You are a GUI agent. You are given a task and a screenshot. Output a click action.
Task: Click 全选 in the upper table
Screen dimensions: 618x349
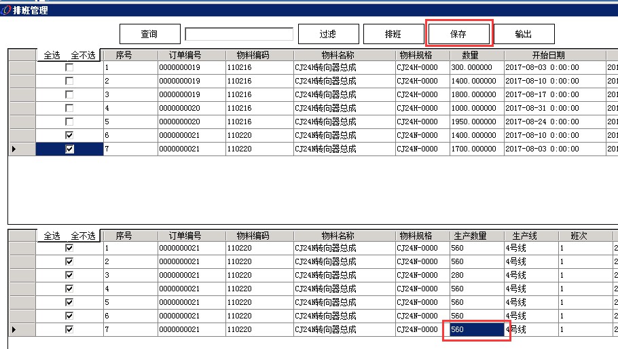click(52, 56)
